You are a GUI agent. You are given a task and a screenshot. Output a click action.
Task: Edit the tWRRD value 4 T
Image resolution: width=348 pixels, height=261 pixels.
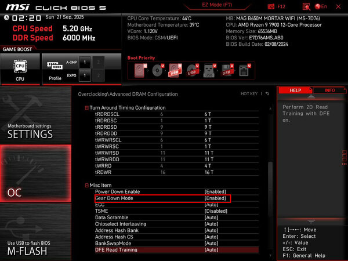[x=208, y=166]
